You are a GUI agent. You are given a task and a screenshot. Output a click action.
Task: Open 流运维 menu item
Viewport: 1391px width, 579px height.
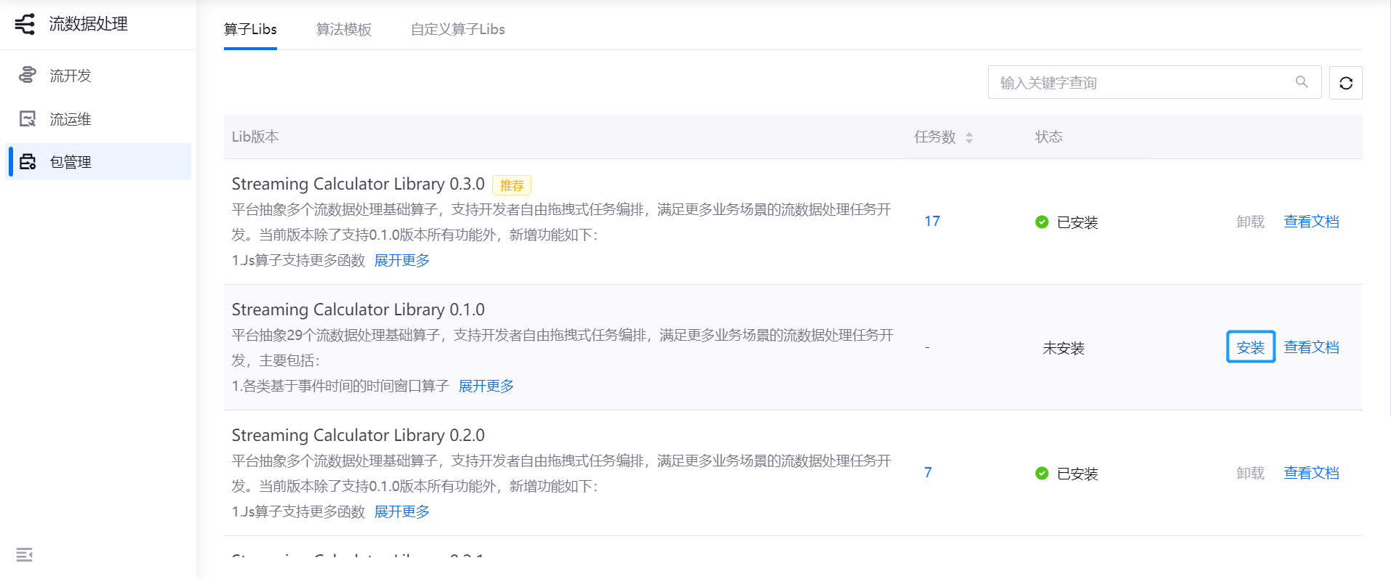click(x=98, y=118)
